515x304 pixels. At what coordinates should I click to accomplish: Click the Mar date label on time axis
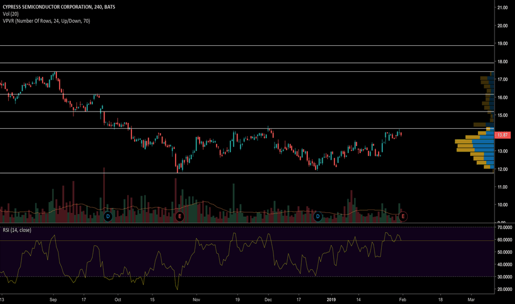[x=471, y=300]
